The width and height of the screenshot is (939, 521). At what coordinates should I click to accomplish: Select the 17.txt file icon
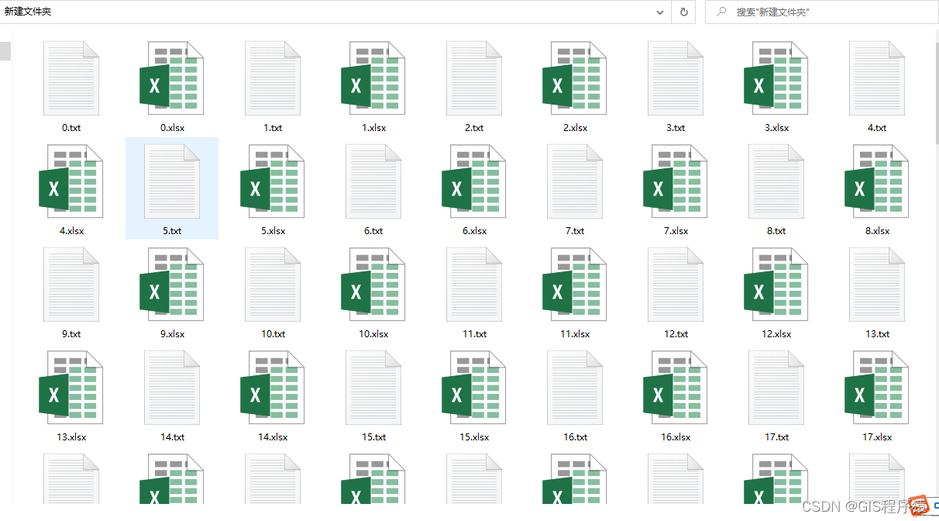click(776, 388)
